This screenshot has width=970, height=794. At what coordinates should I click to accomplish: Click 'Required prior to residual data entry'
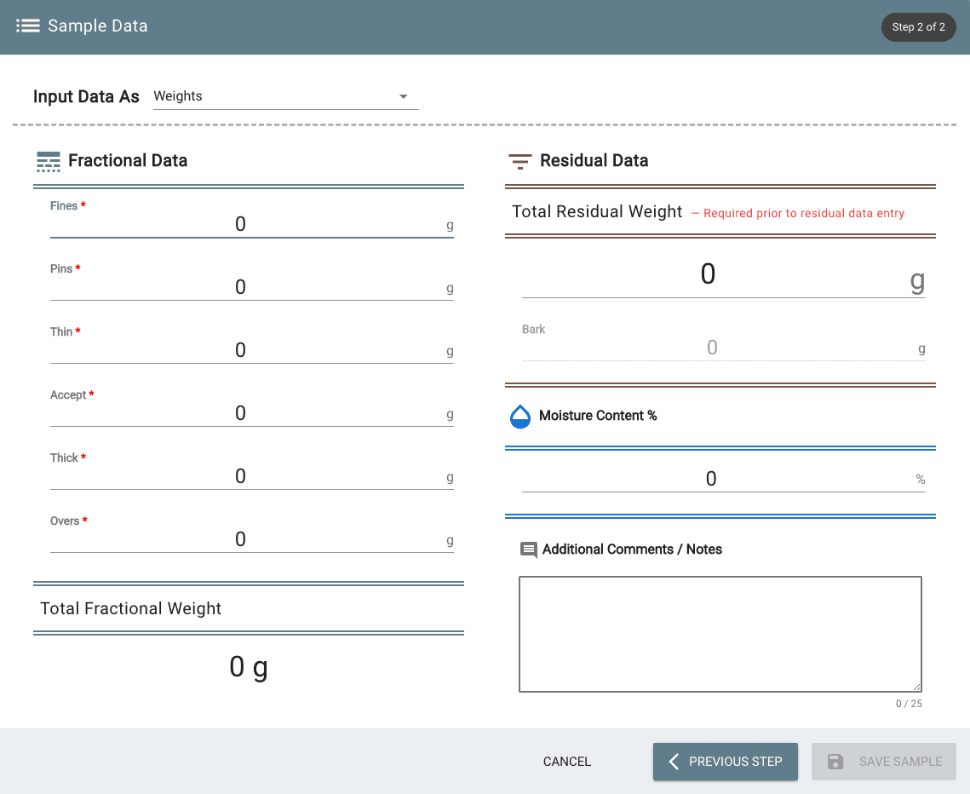(x=804, y=214)
